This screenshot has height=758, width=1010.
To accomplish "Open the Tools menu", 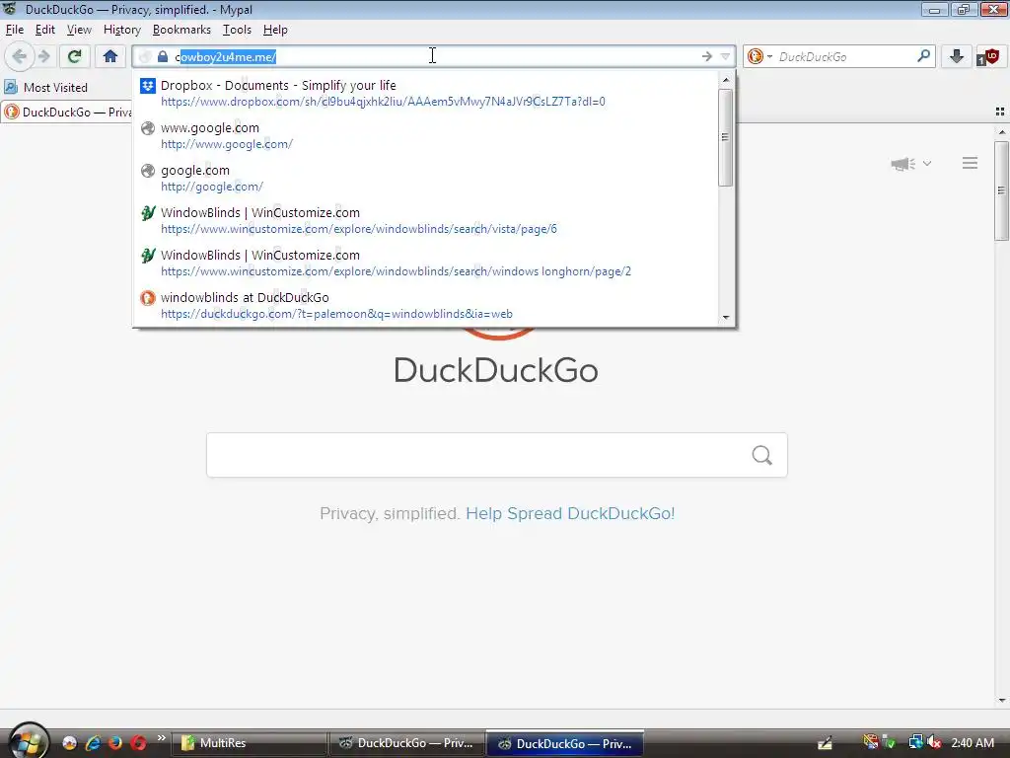I will [x=237, y=30].
